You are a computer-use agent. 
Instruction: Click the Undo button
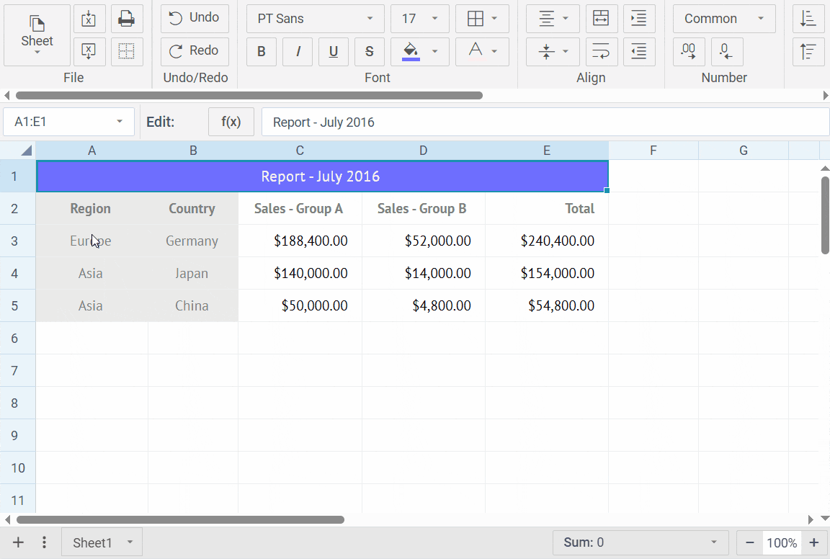[x=195, y=18]
